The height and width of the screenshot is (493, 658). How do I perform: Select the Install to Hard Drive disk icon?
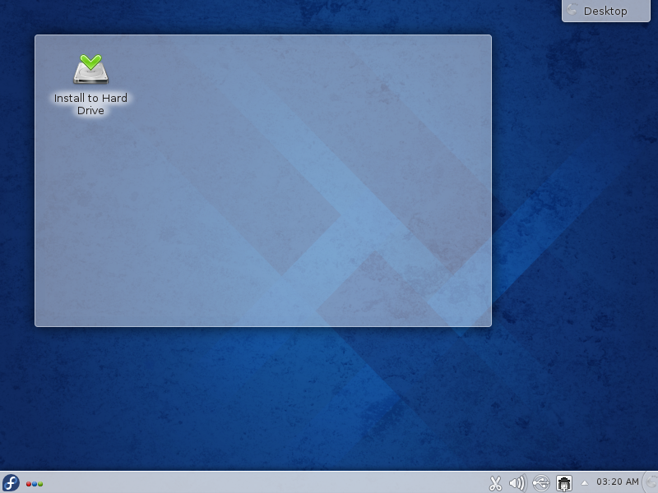[x=90, y=70]
